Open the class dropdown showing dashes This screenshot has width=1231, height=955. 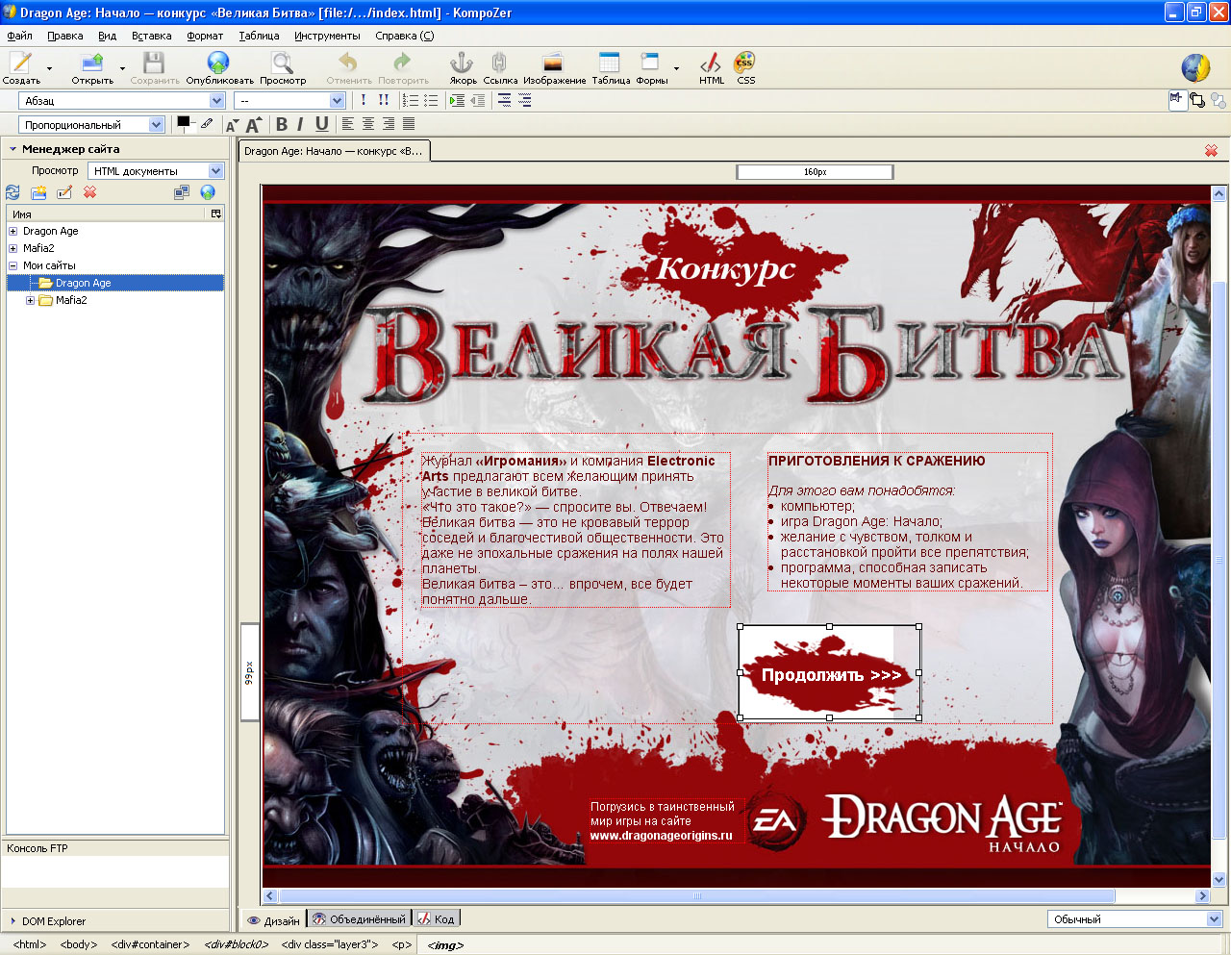coord(289,101)
